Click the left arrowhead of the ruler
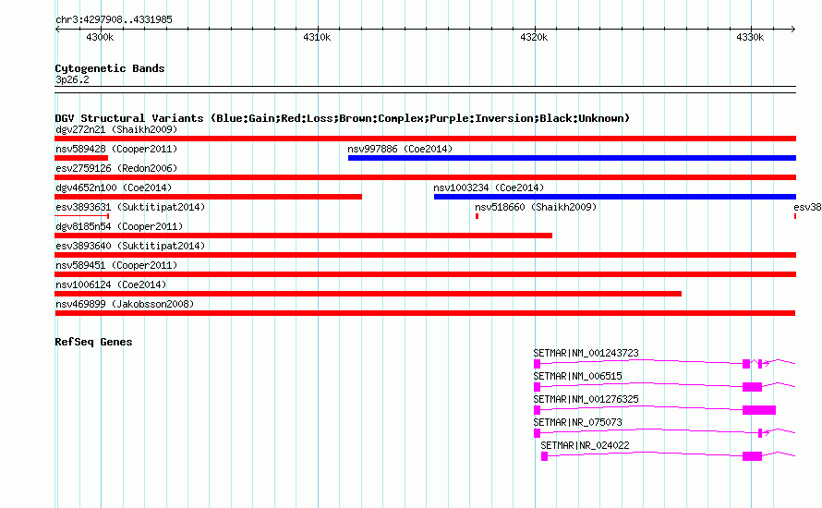 (57, 30)
